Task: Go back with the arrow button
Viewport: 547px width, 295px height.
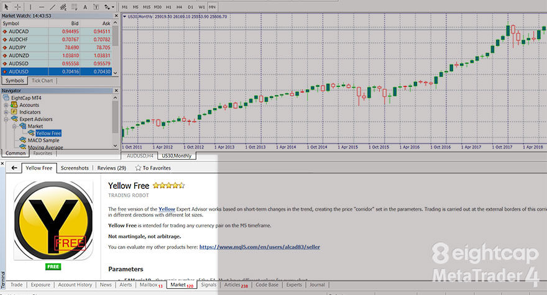Action: pyautogui.click(x=14, y=168)
